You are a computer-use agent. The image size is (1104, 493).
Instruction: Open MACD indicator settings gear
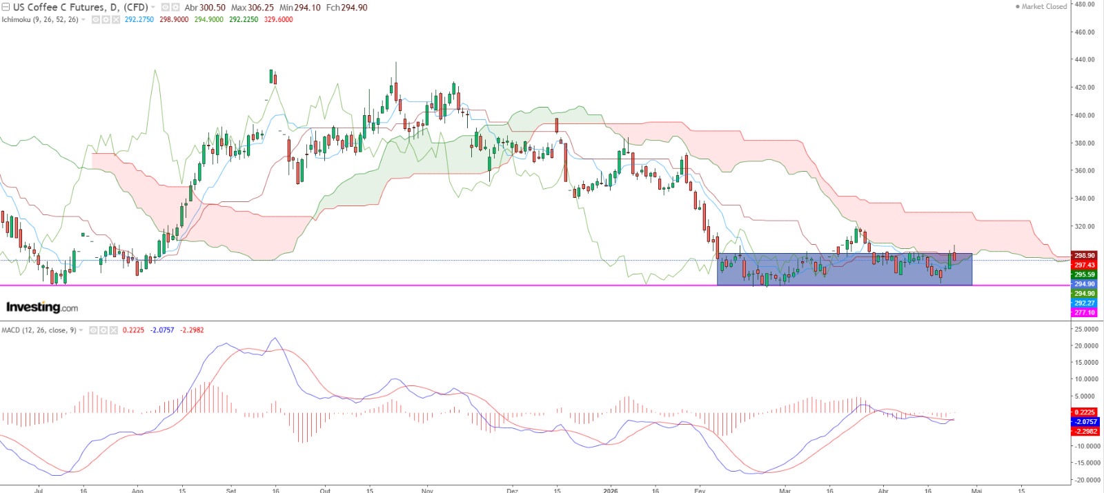[103, 330]
